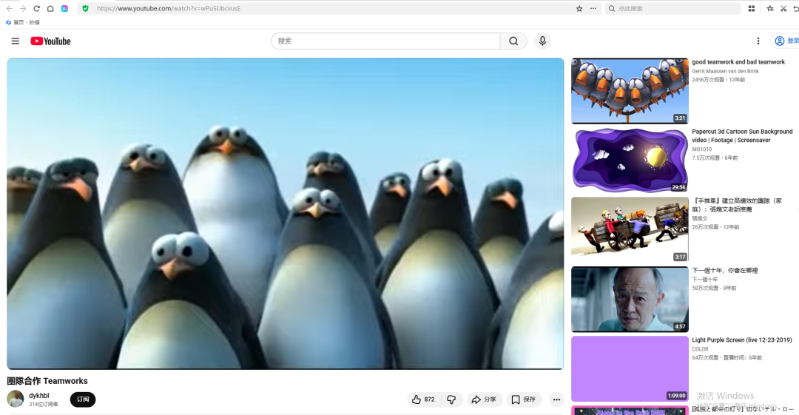This screenshot has height=415, width=799.
Task: Open the Light Purple Screen thumbnail
Action: [x=630, y=368]
